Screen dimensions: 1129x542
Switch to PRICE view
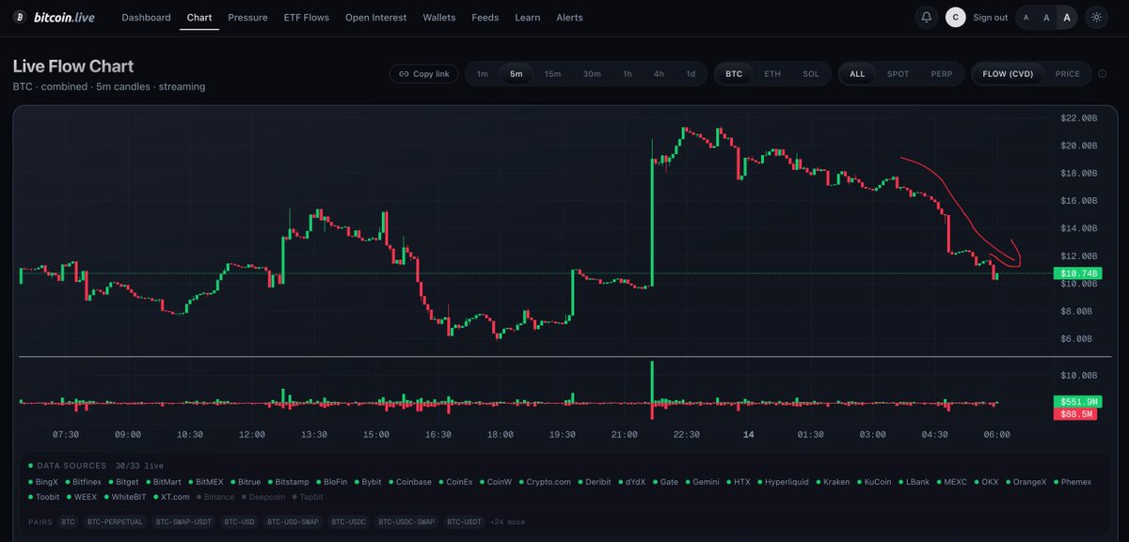1068,73
